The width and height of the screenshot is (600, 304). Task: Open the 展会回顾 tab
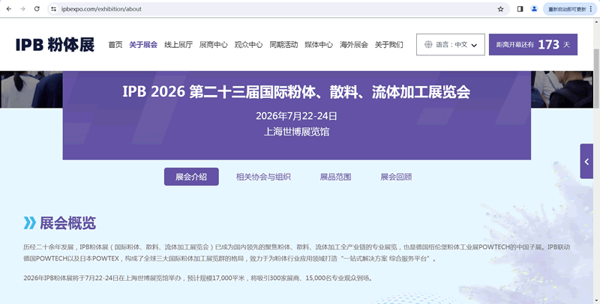pos(396,177)
